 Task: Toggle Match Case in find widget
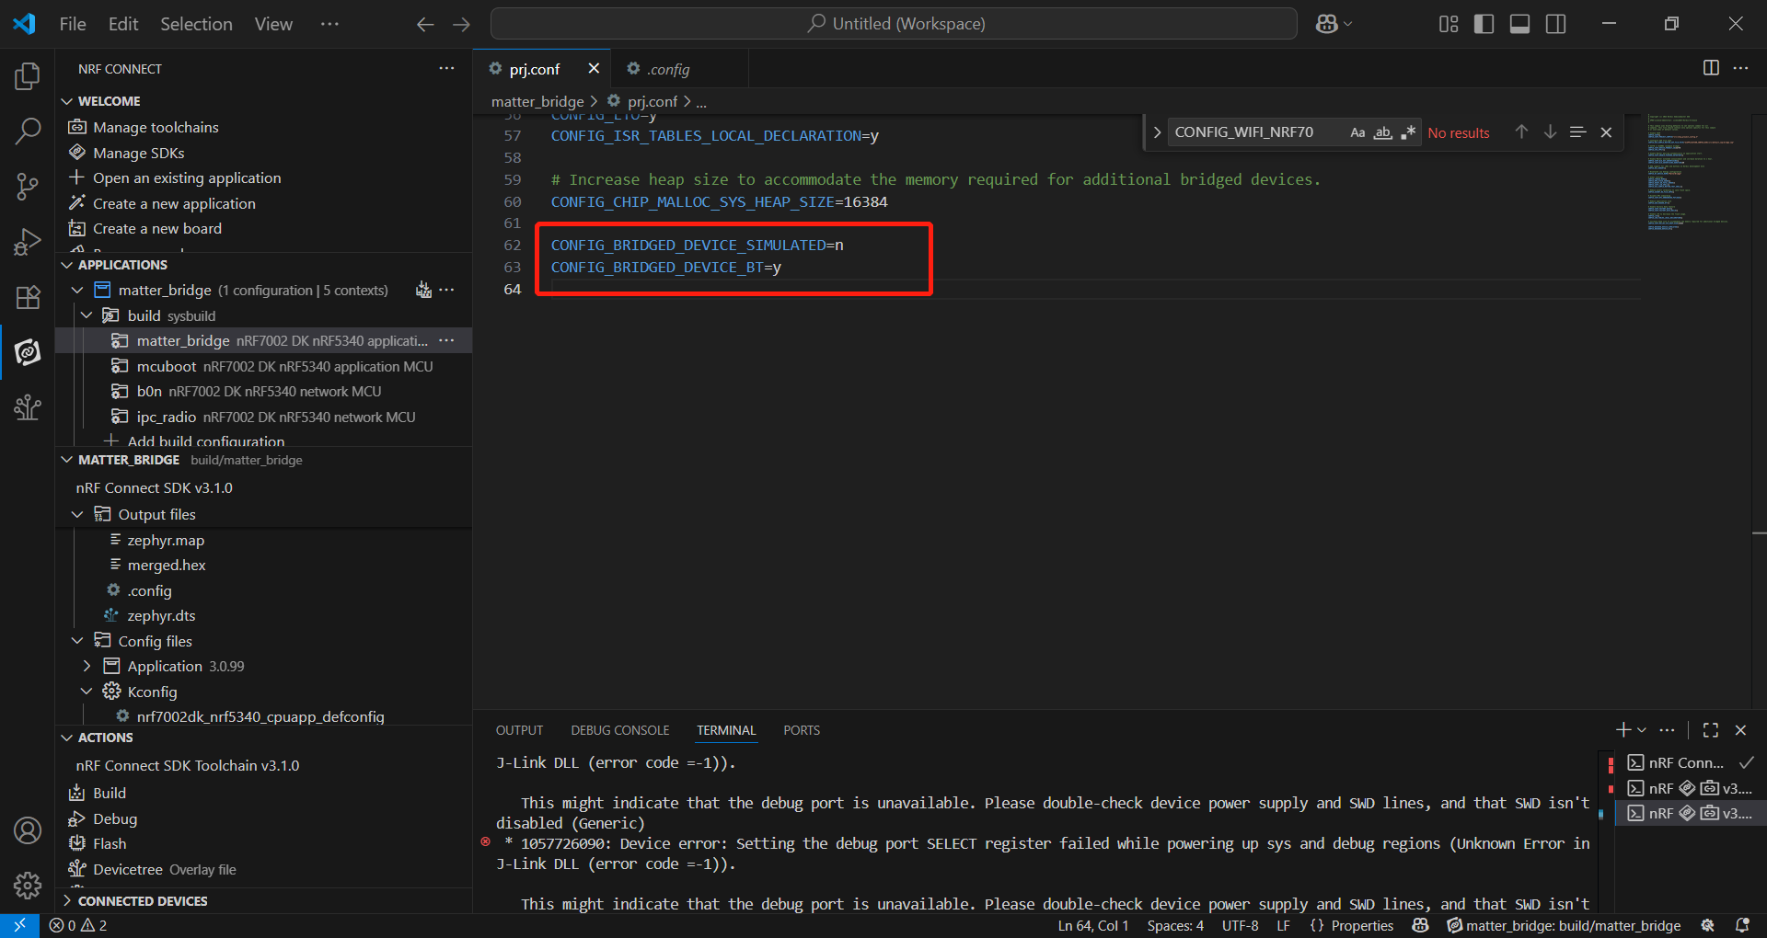(x=1357, y=132)
